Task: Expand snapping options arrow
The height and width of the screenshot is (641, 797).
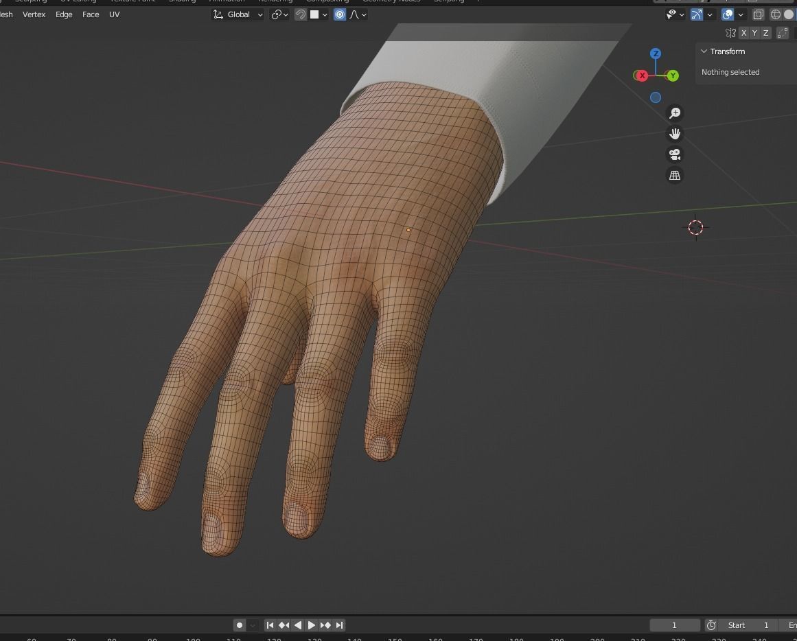Action: (325, 14)
